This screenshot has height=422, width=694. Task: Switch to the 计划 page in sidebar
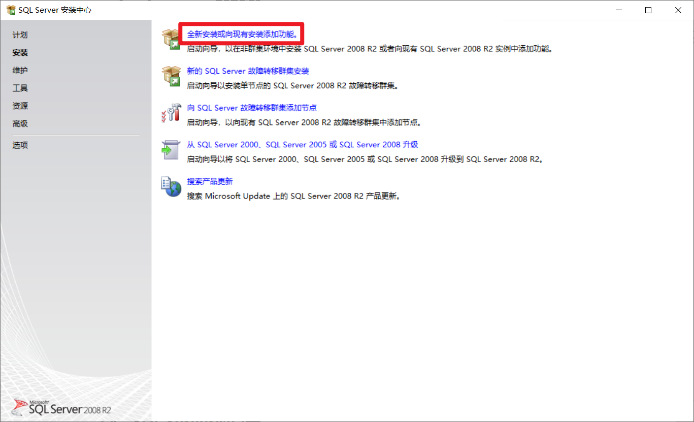(x=20, y=35)
